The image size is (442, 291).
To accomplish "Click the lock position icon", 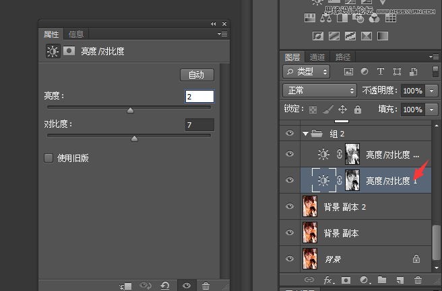I will 342,109.
